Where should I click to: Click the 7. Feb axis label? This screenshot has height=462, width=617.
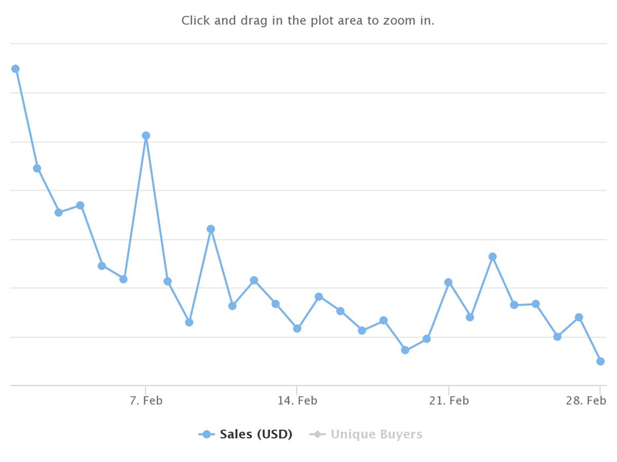pos(146,401)
